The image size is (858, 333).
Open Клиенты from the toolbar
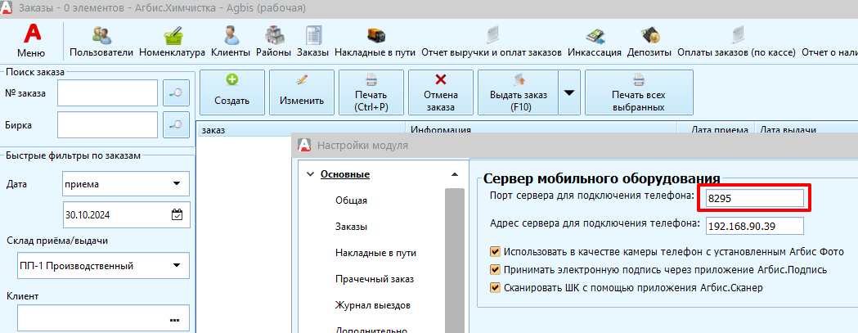(231, 43)
